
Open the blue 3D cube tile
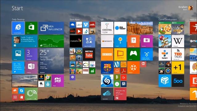[165, 81]
